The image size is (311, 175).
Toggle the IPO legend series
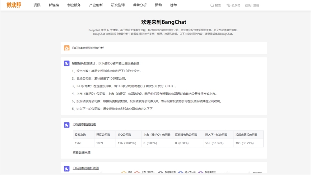click(x=126, y=172)
